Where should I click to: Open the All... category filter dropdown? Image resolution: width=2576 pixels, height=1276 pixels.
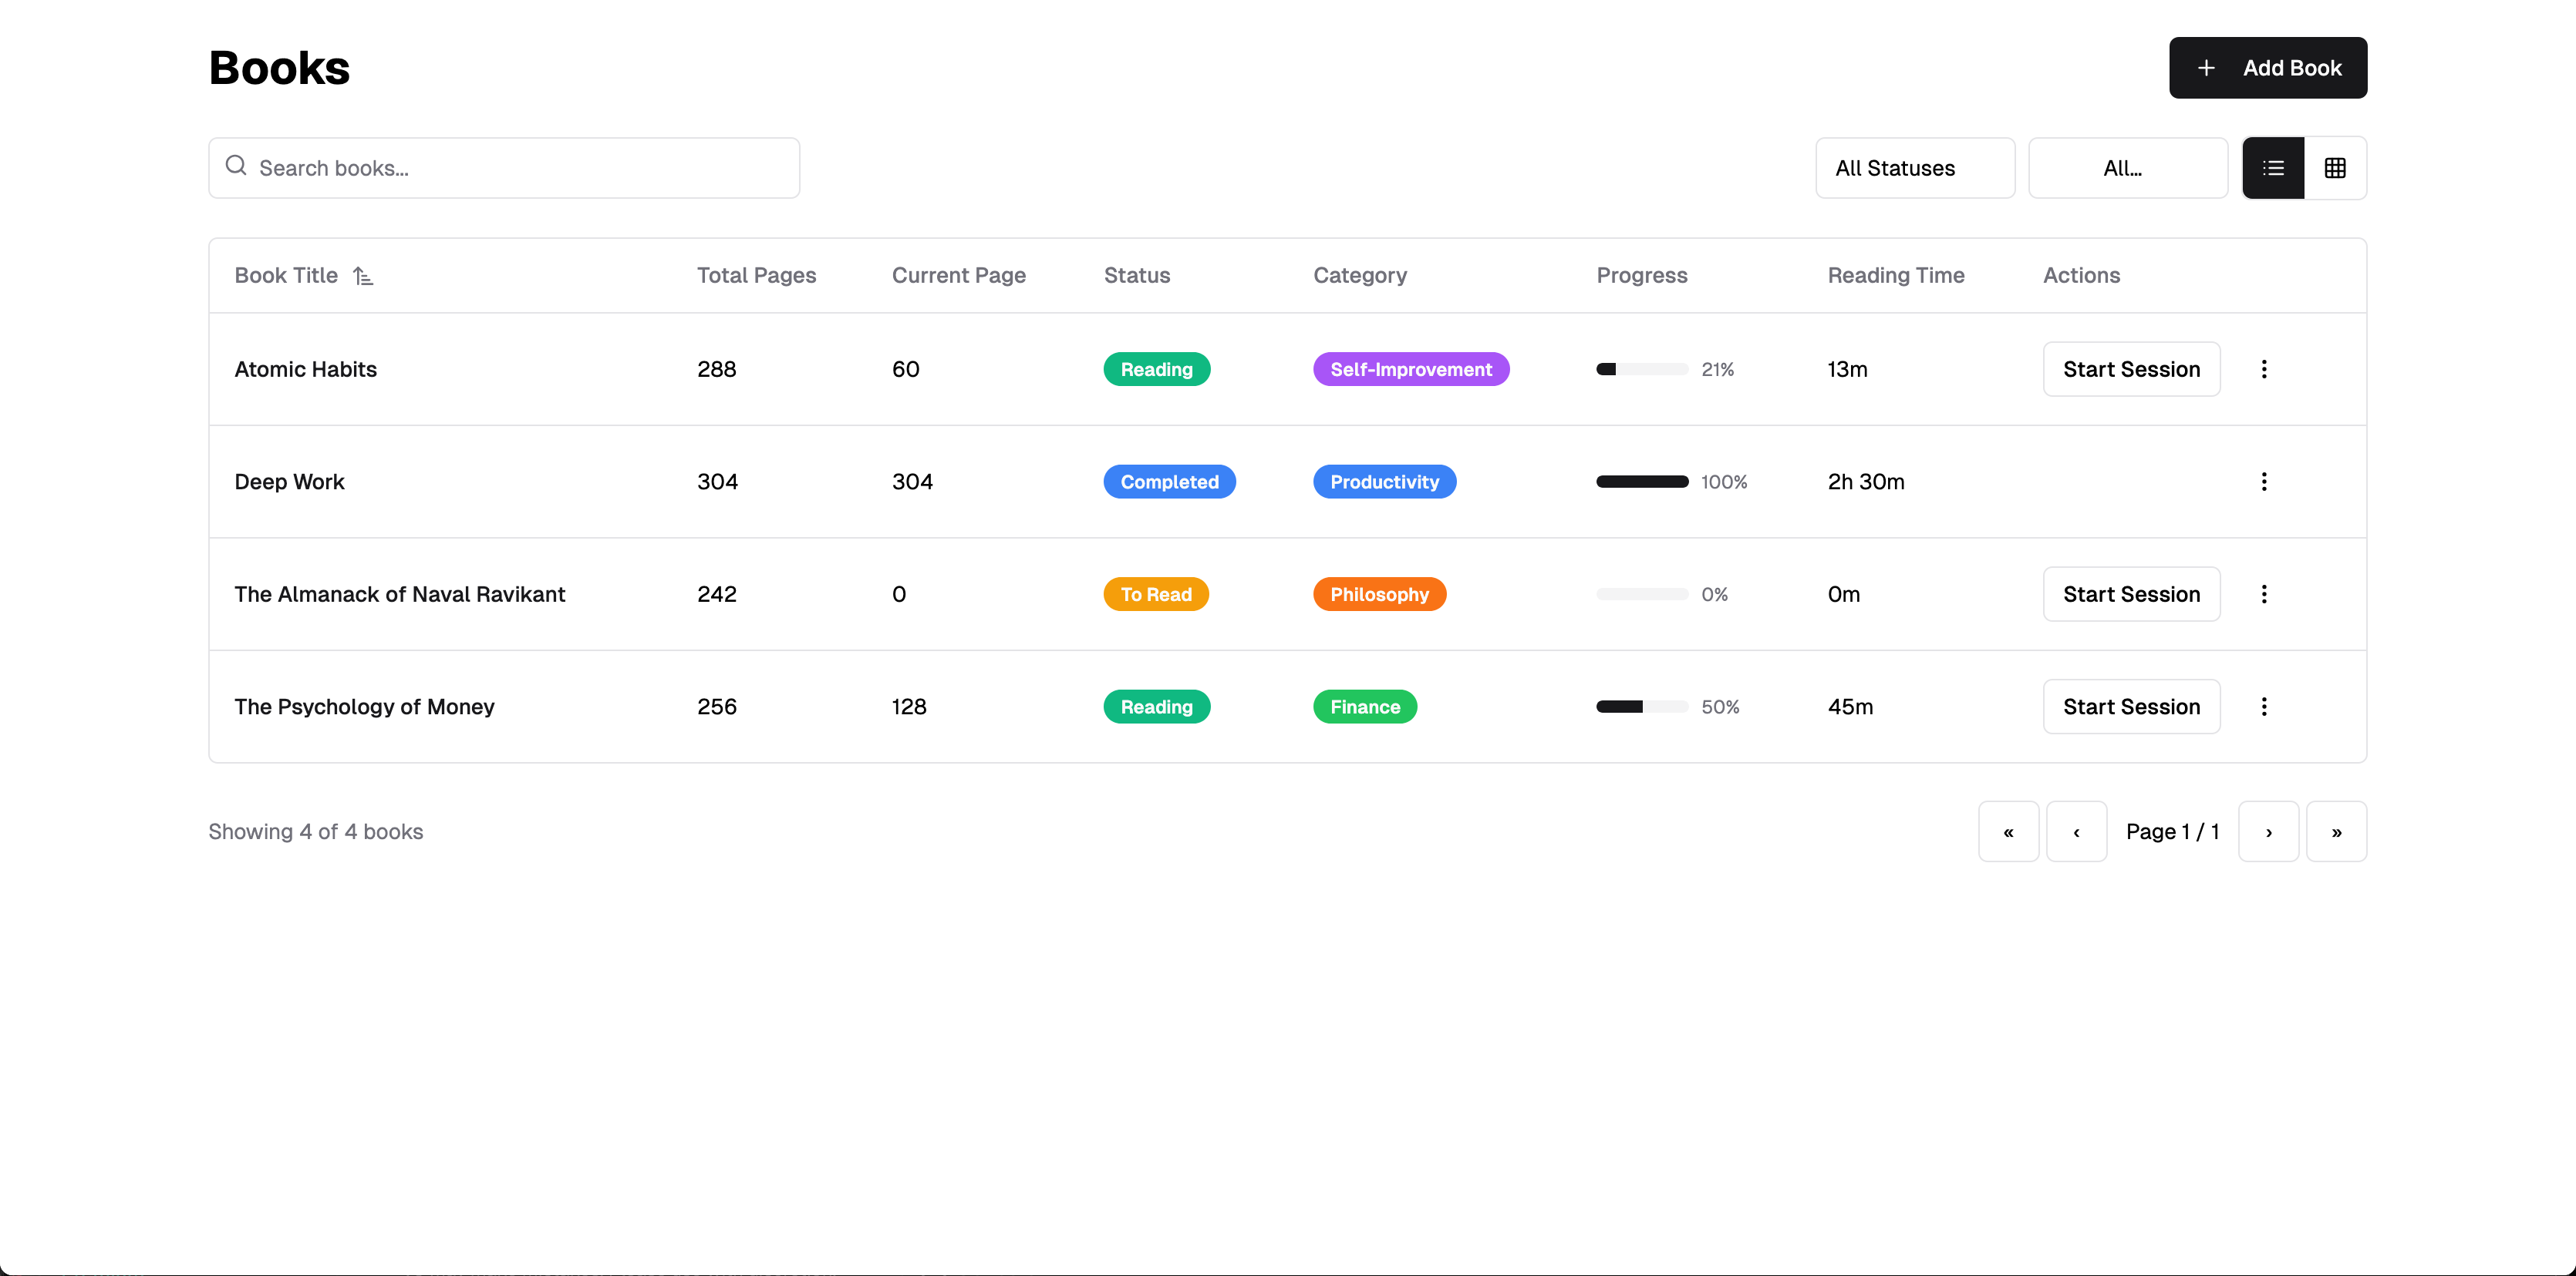(x=2128, y=168)
